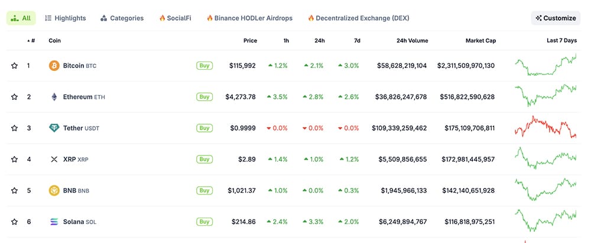Open the Categories tab
This screenshot has width=591, height=243.
(122, 18)
